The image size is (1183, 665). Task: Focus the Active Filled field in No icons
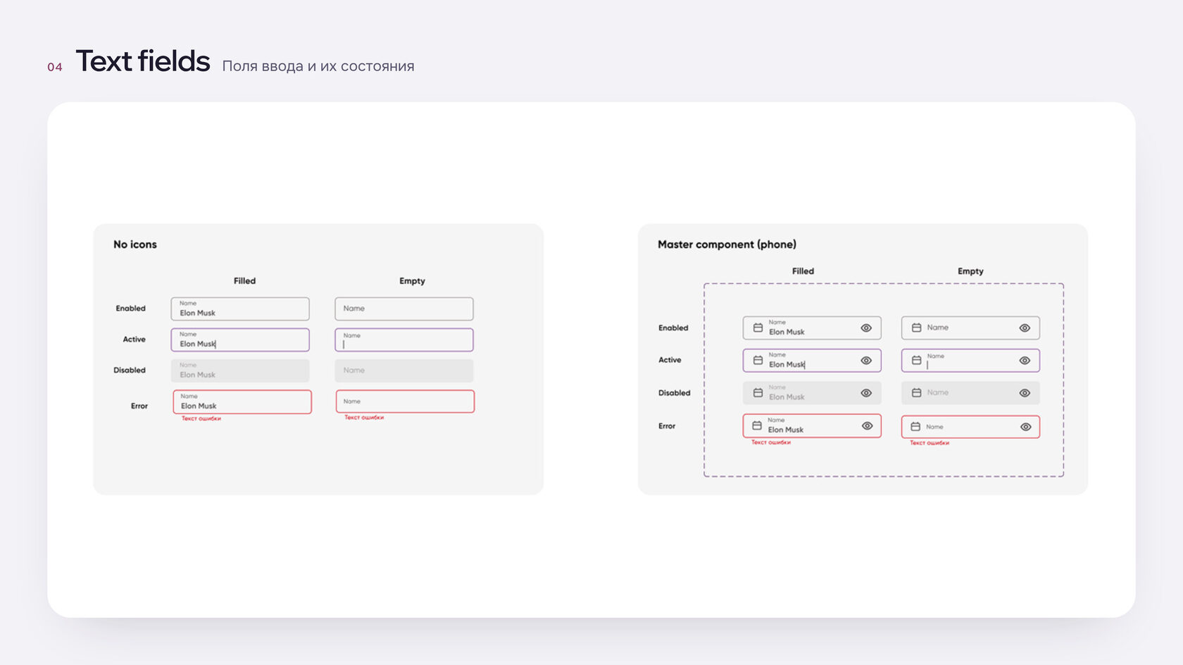240,340
